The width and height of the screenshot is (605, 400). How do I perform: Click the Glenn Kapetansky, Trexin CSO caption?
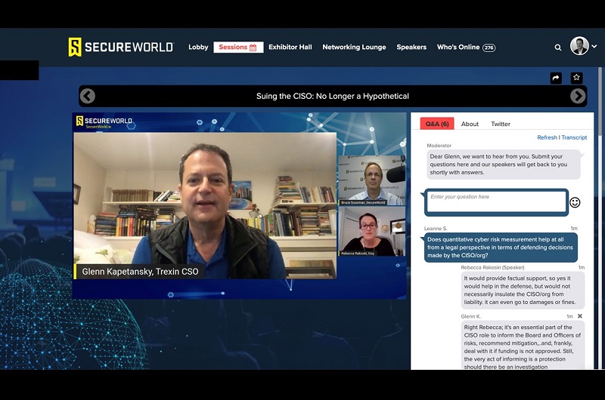[x=140, y=272]
